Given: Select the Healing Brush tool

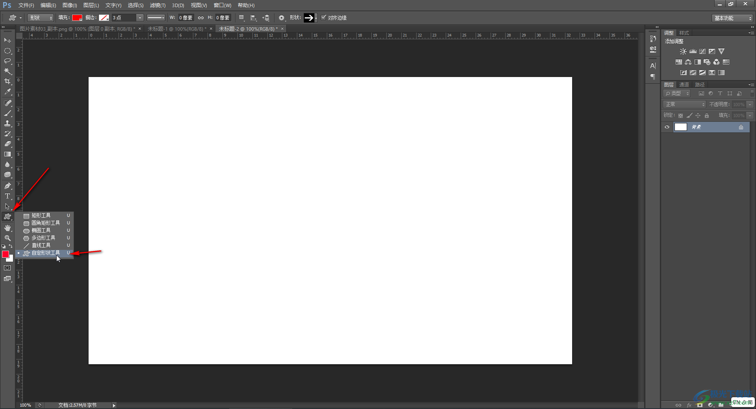Looking at the screenshot, I should (x=7, y=103).
